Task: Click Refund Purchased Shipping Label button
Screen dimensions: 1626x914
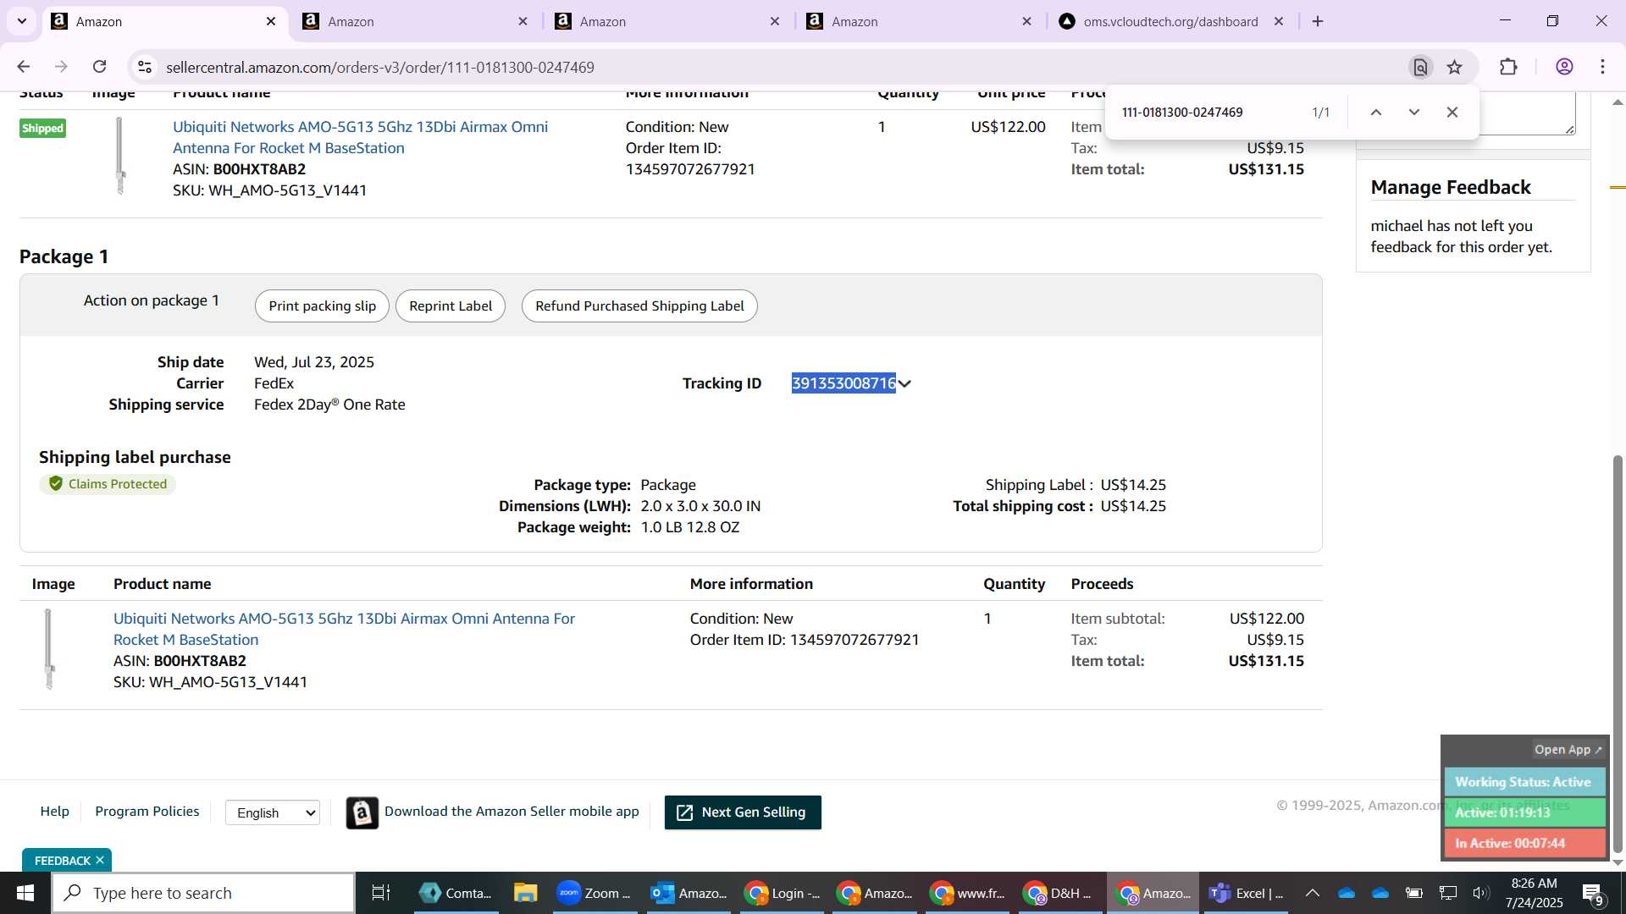Action: pyautogui.click(x=639, y=306)
